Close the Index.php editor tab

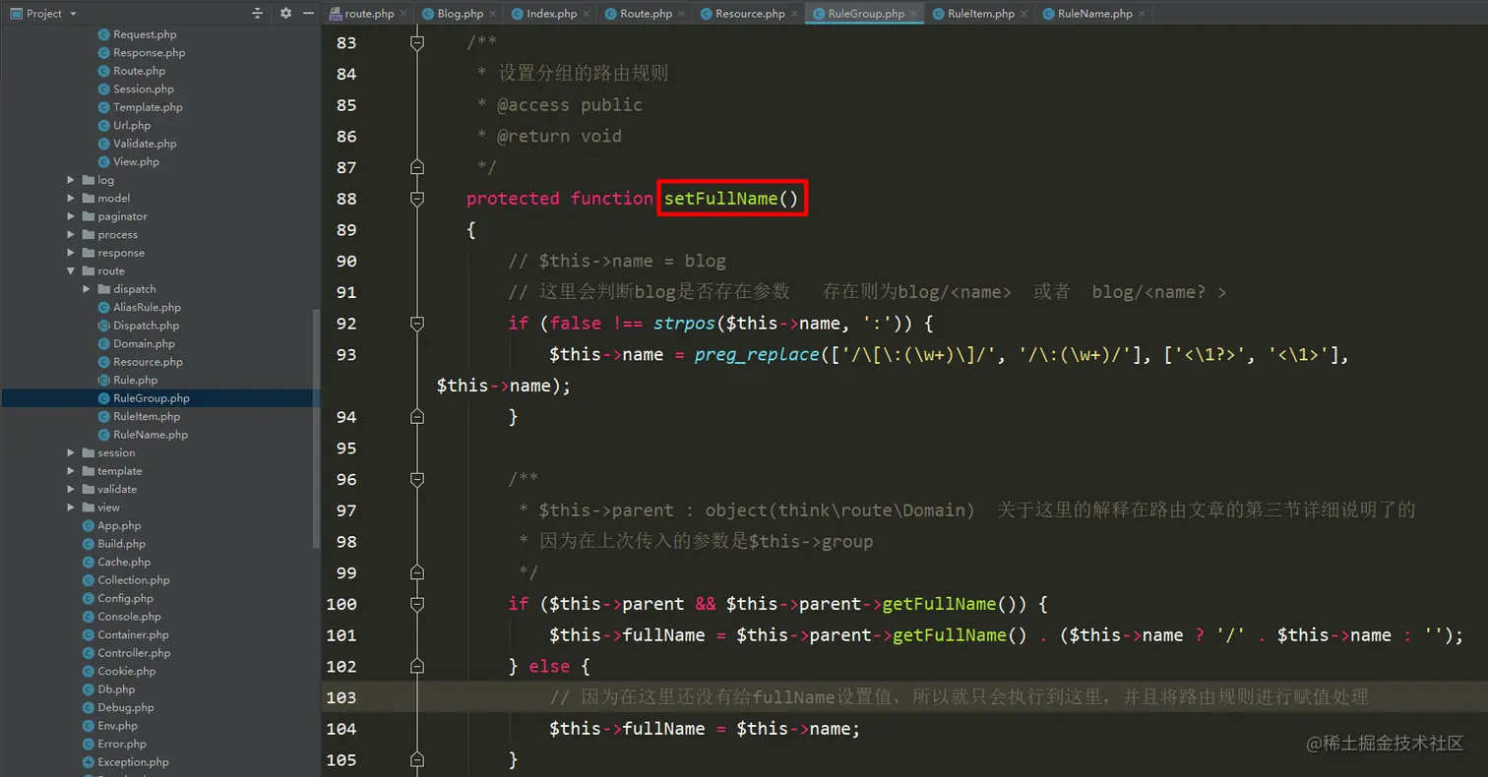587,14
